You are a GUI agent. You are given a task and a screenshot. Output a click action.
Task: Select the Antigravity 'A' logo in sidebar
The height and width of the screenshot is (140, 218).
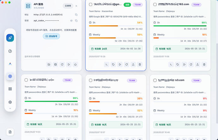point(10,64)
